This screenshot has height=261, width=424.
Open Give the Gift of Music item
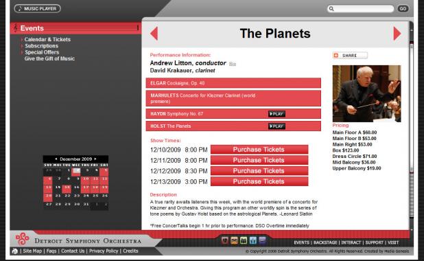tap(49, 58)
